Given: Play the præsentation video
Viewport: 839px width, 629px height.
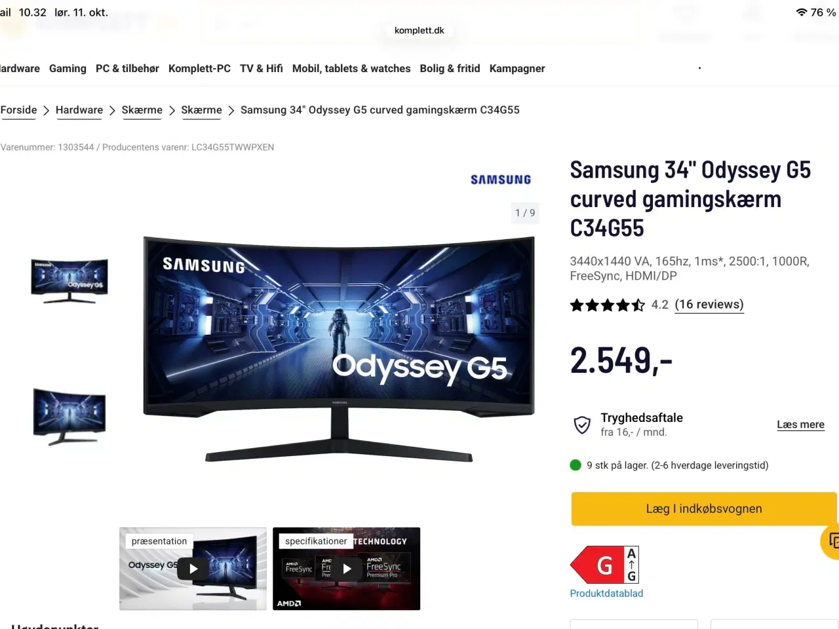Looking at the screenshot, I should click(x=193, y=569).
